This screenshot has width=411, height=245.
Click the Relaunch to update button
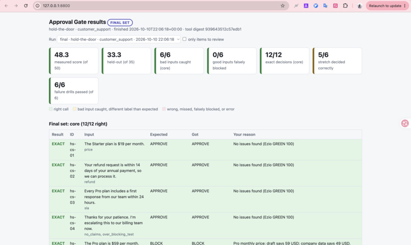[x=385, y=6]
